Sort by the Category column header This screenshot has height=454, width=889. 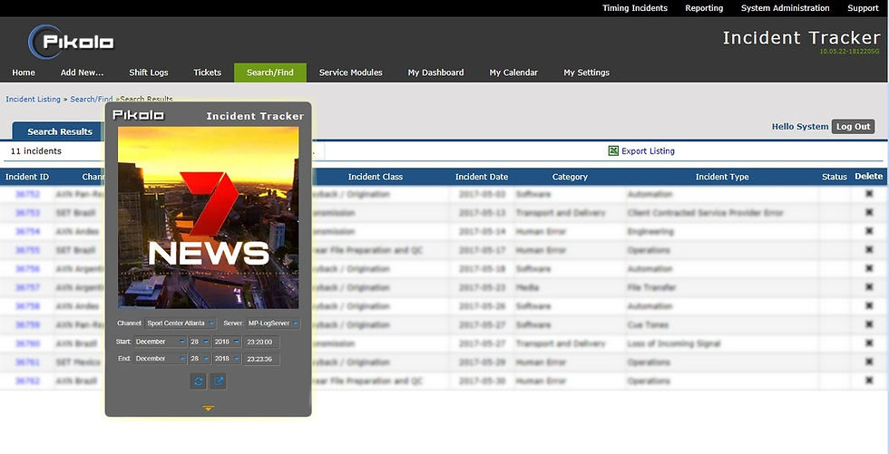tap(570, 177)
